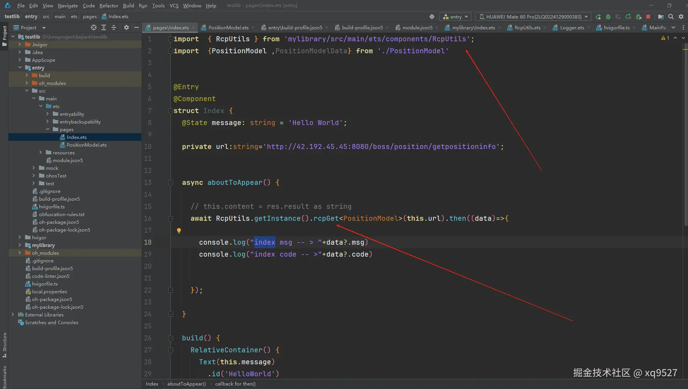
Task: Collapse all nodes in Project panel
Action: (114, 27)
